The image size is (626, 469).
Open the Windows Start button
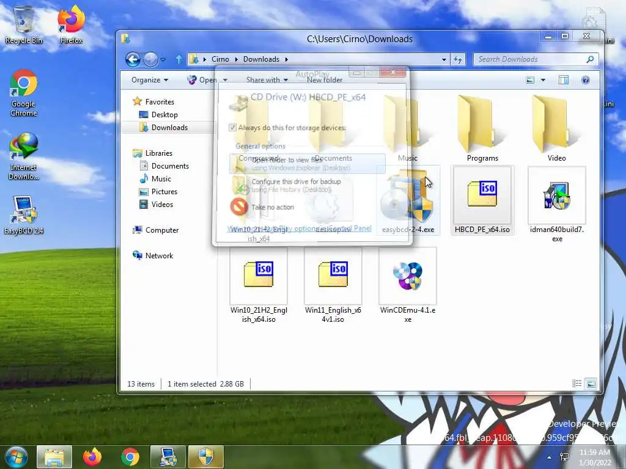[17, 457]
